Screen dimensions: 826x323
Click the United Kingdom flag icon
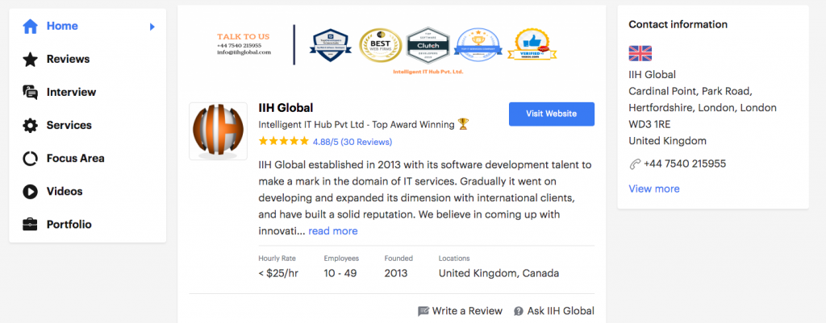(640, 53)
